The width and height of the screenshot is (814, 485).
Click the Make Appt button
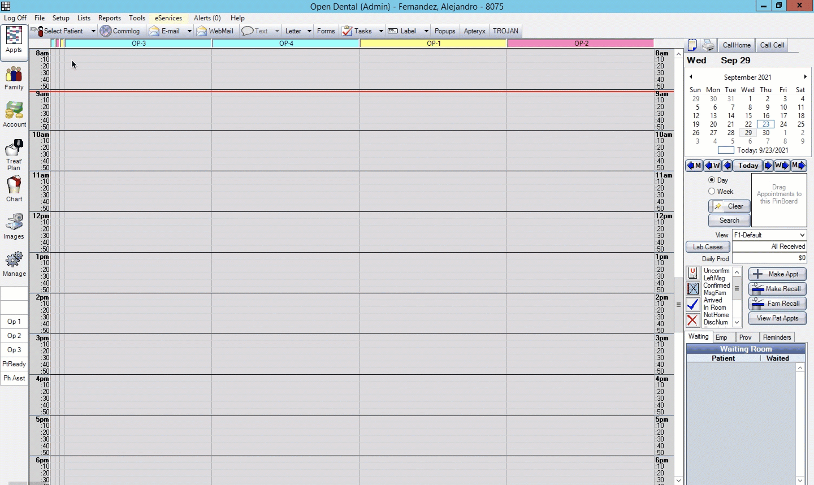(777, 274)
